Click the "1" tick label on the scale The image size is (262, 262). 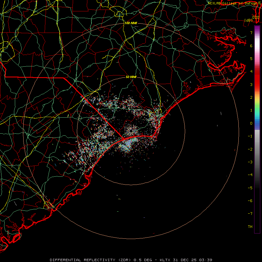coord(251,110)
